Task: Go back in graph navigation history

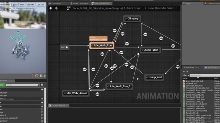Action: 51,8
